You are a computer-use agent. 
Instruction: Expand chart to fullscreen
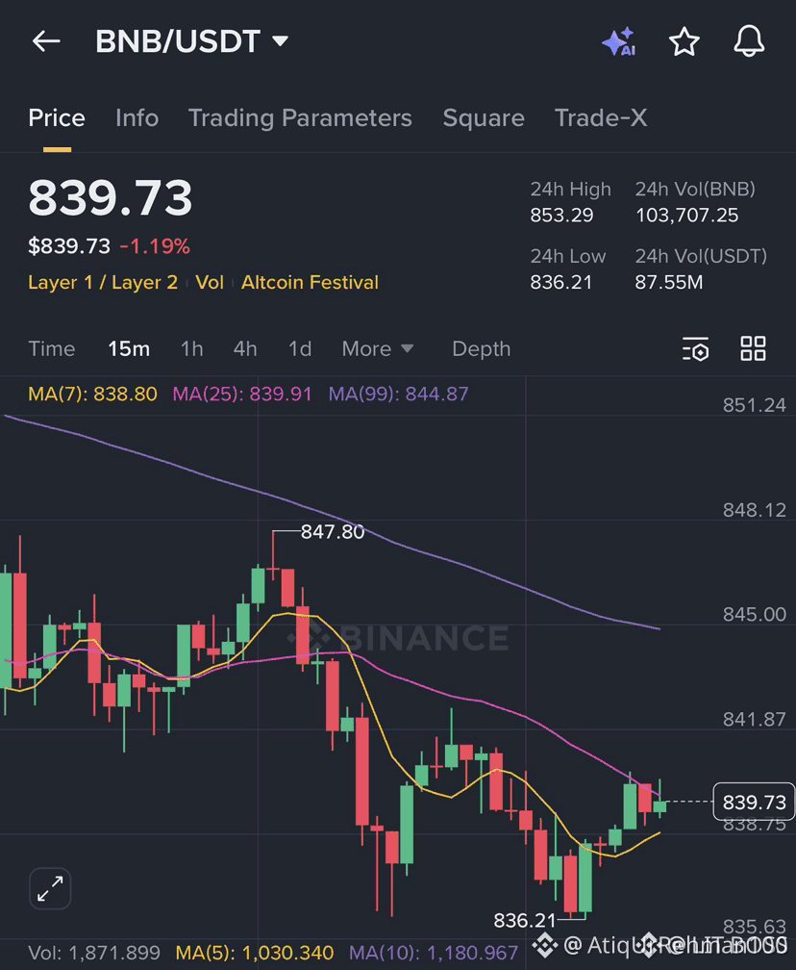50,889
